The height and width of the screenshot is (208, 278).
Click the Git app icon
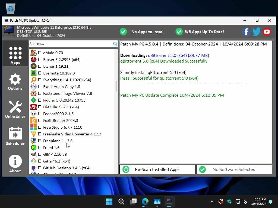[x=33, y=161]
